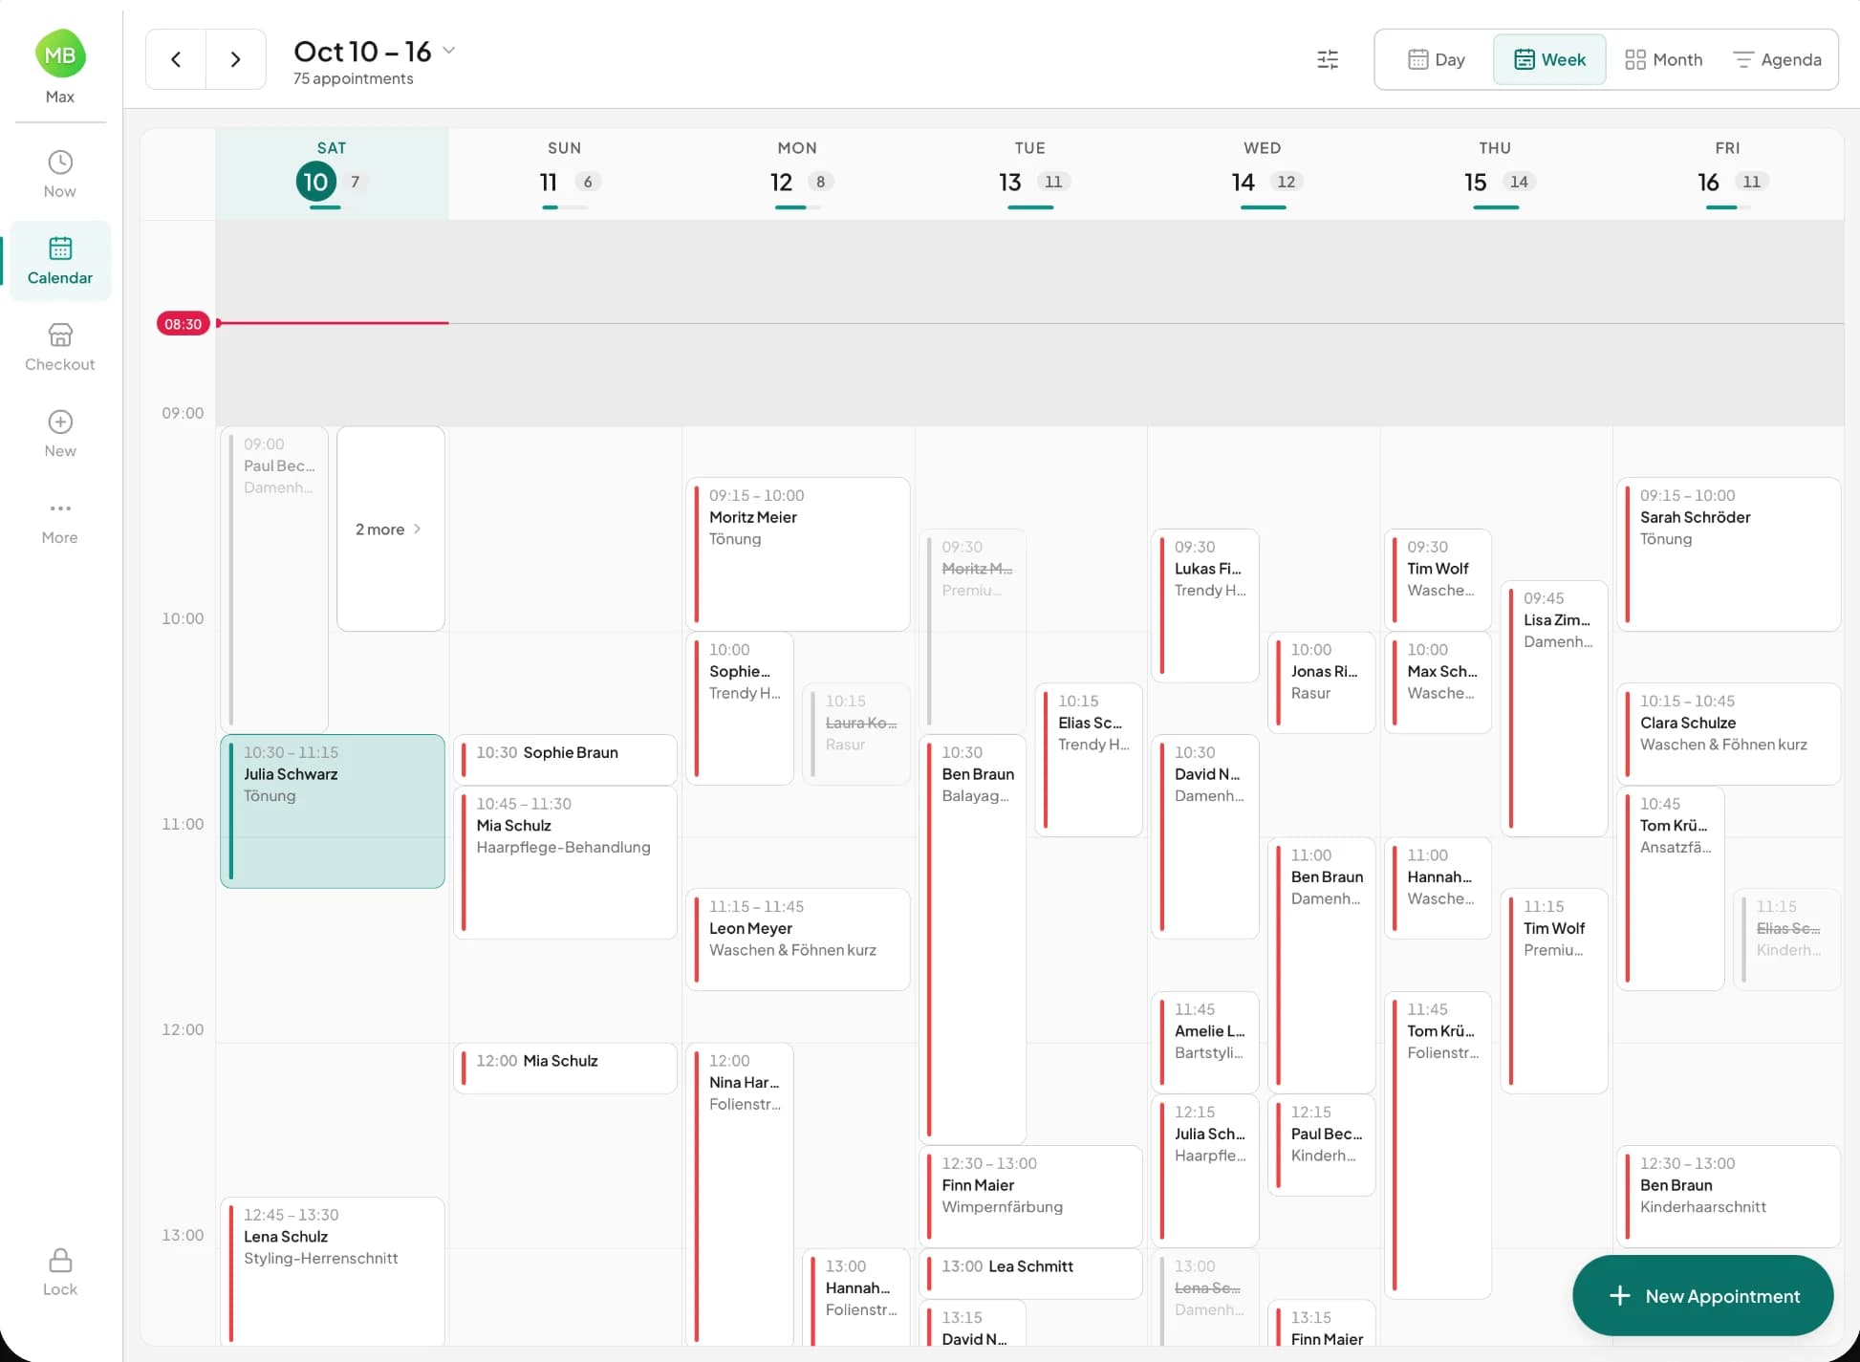
Task: Open Julia Schwarz 10:30 Tönung appointment
Action: coord(333,811)
